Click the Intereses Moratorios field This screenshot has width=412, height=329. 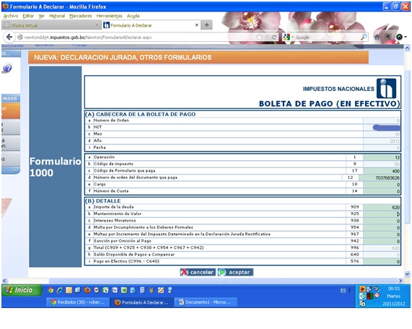(382, 221)
